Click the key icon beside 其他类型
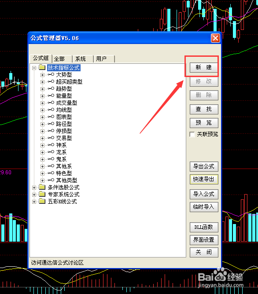Viewport: 258px width, 294px height. (51, 180)
